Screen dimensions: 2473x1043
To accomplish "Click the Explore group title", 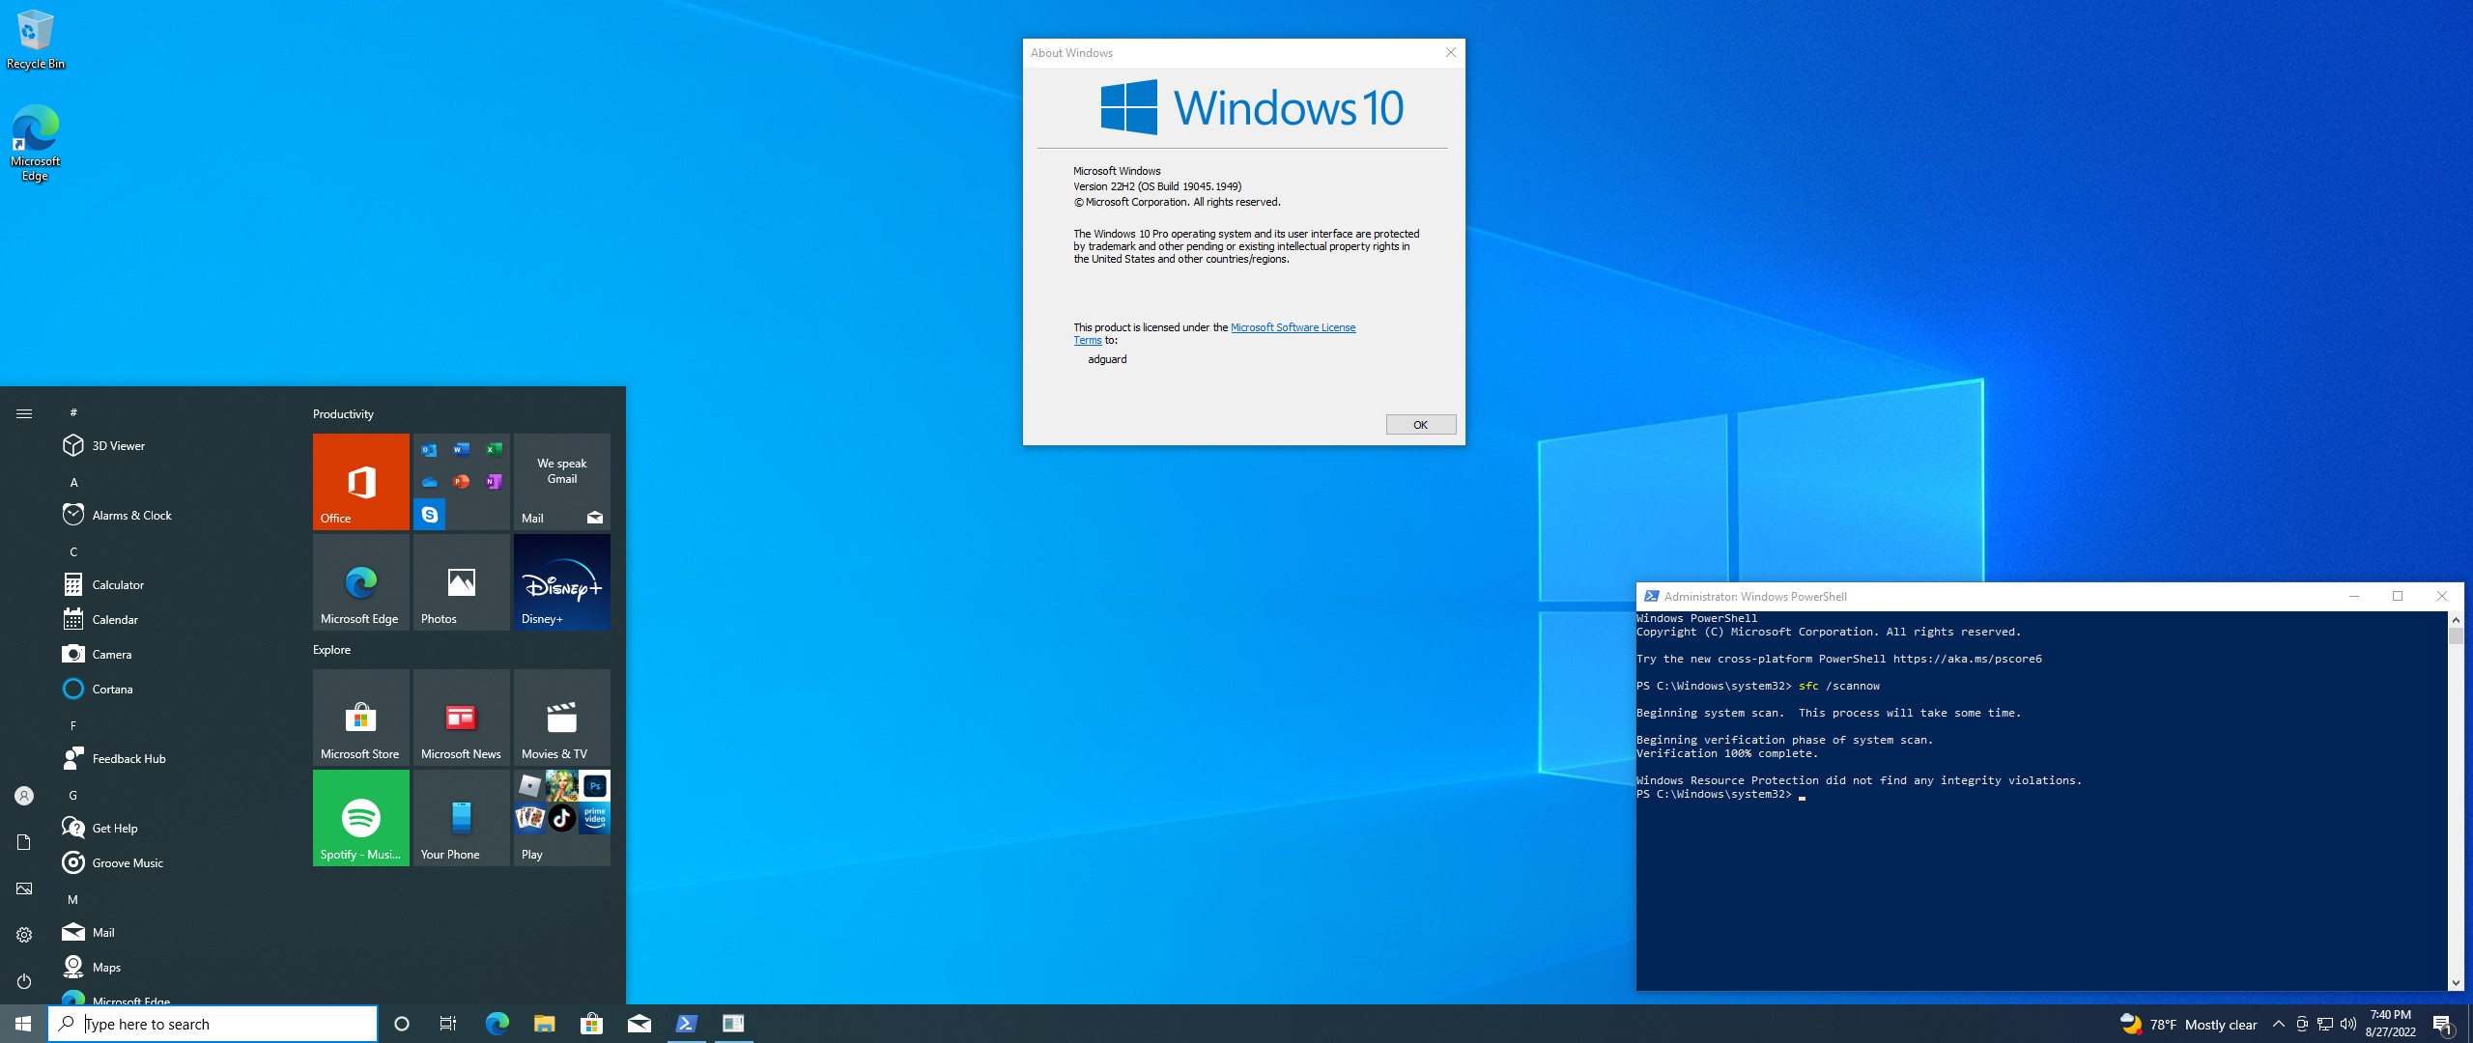I will (331, 649).
